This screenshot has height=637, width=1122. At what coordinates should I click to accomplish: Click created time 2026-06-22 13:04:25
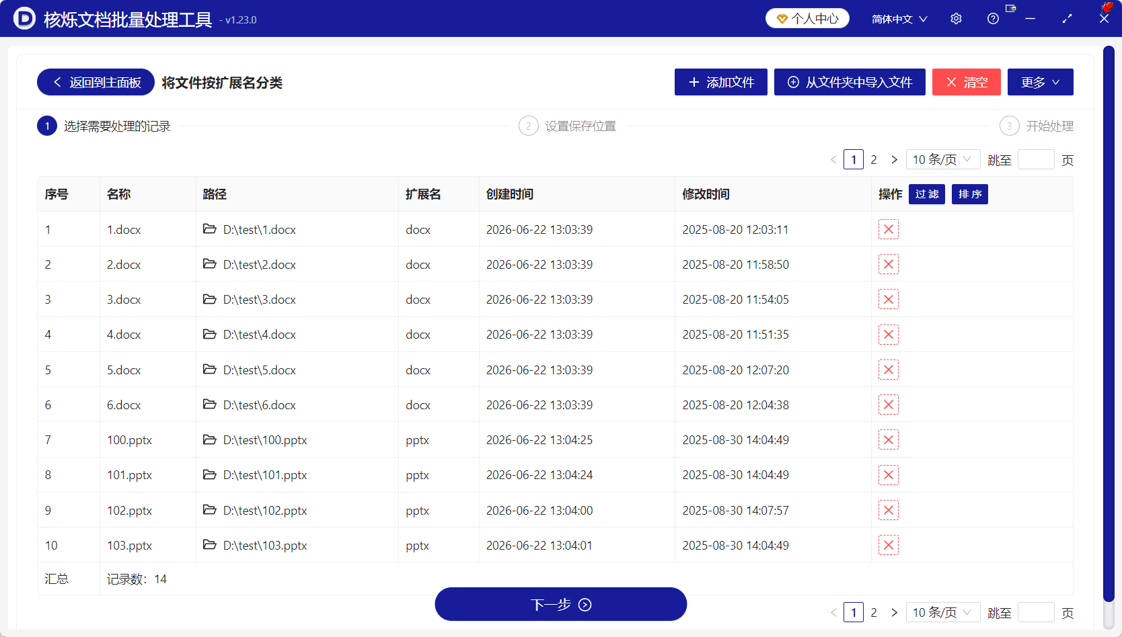coord(539,440)
